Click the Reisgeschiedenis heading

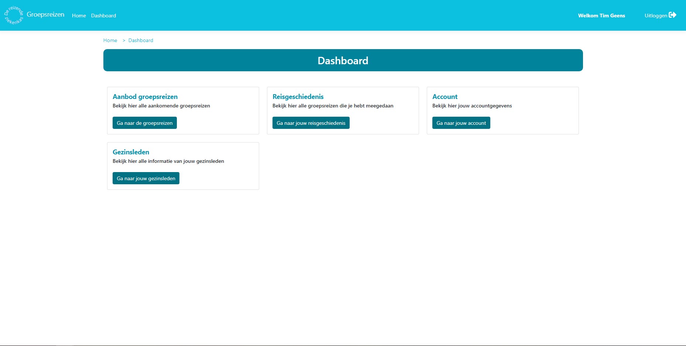(298, 96)
